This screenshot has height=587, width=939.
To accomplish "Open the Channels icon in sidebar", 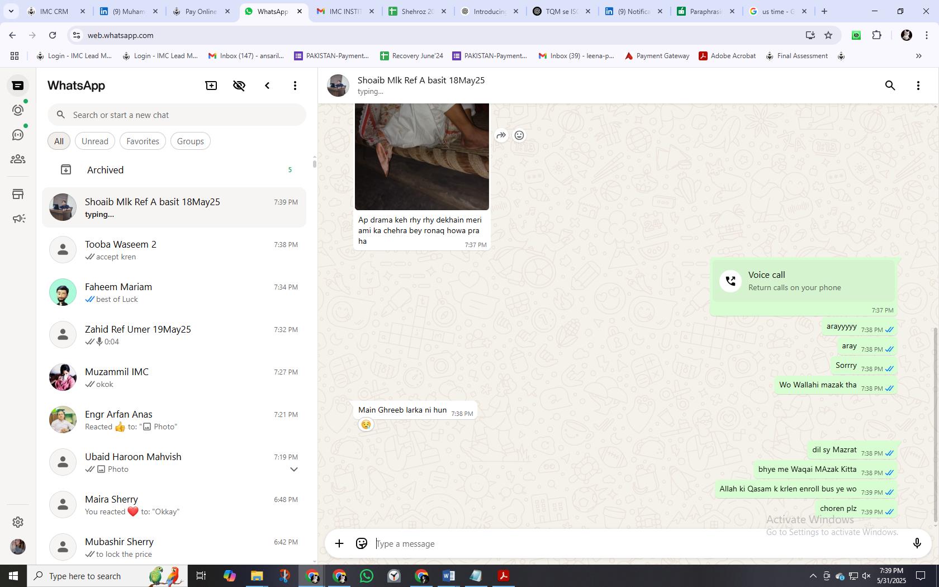I will point(18,135).
